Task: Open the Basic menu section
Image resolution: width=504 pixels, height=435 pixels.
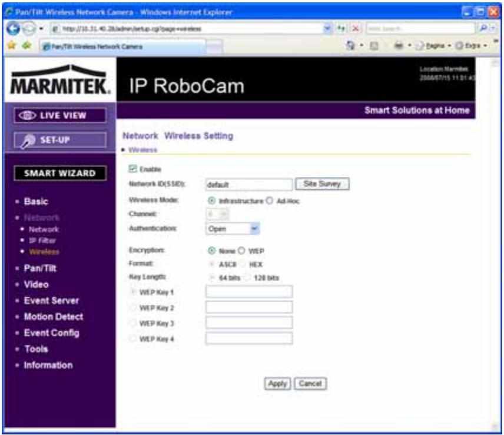Action: point(36,202)
